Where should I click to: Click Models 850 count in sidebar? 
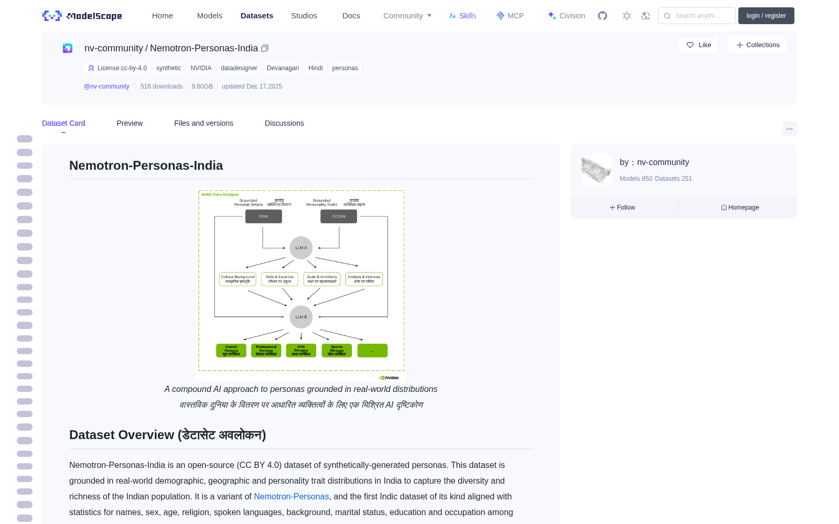coord(636,179)
